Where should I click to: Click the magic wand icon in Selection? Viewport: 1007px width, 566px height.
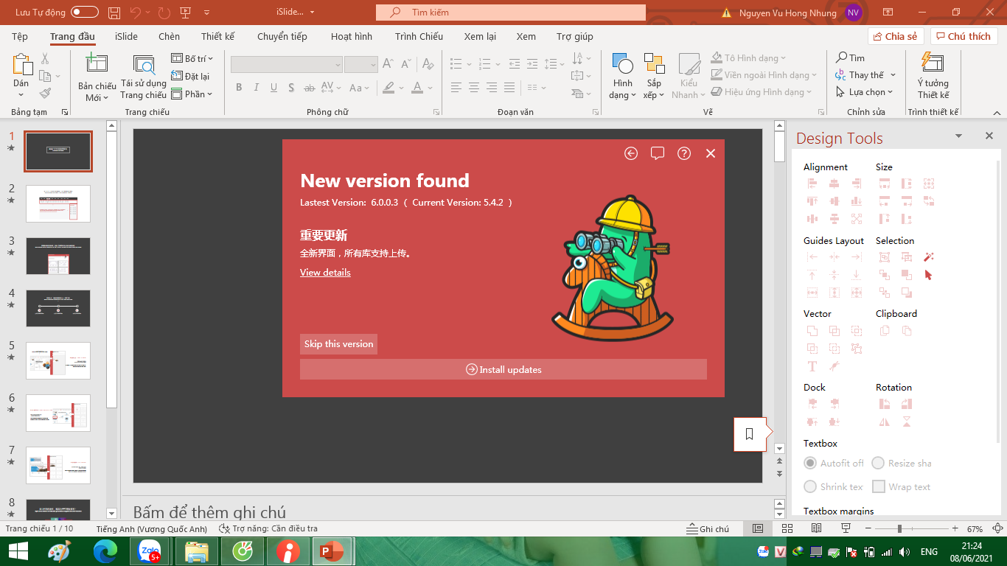click(x=929, y=257)
